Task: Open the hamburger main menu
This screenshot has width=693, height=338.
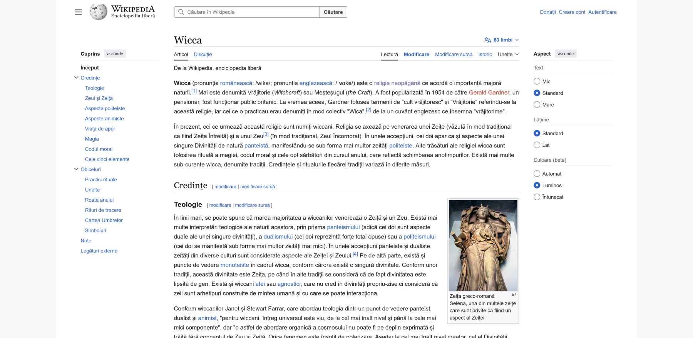Action: point(78,12)
